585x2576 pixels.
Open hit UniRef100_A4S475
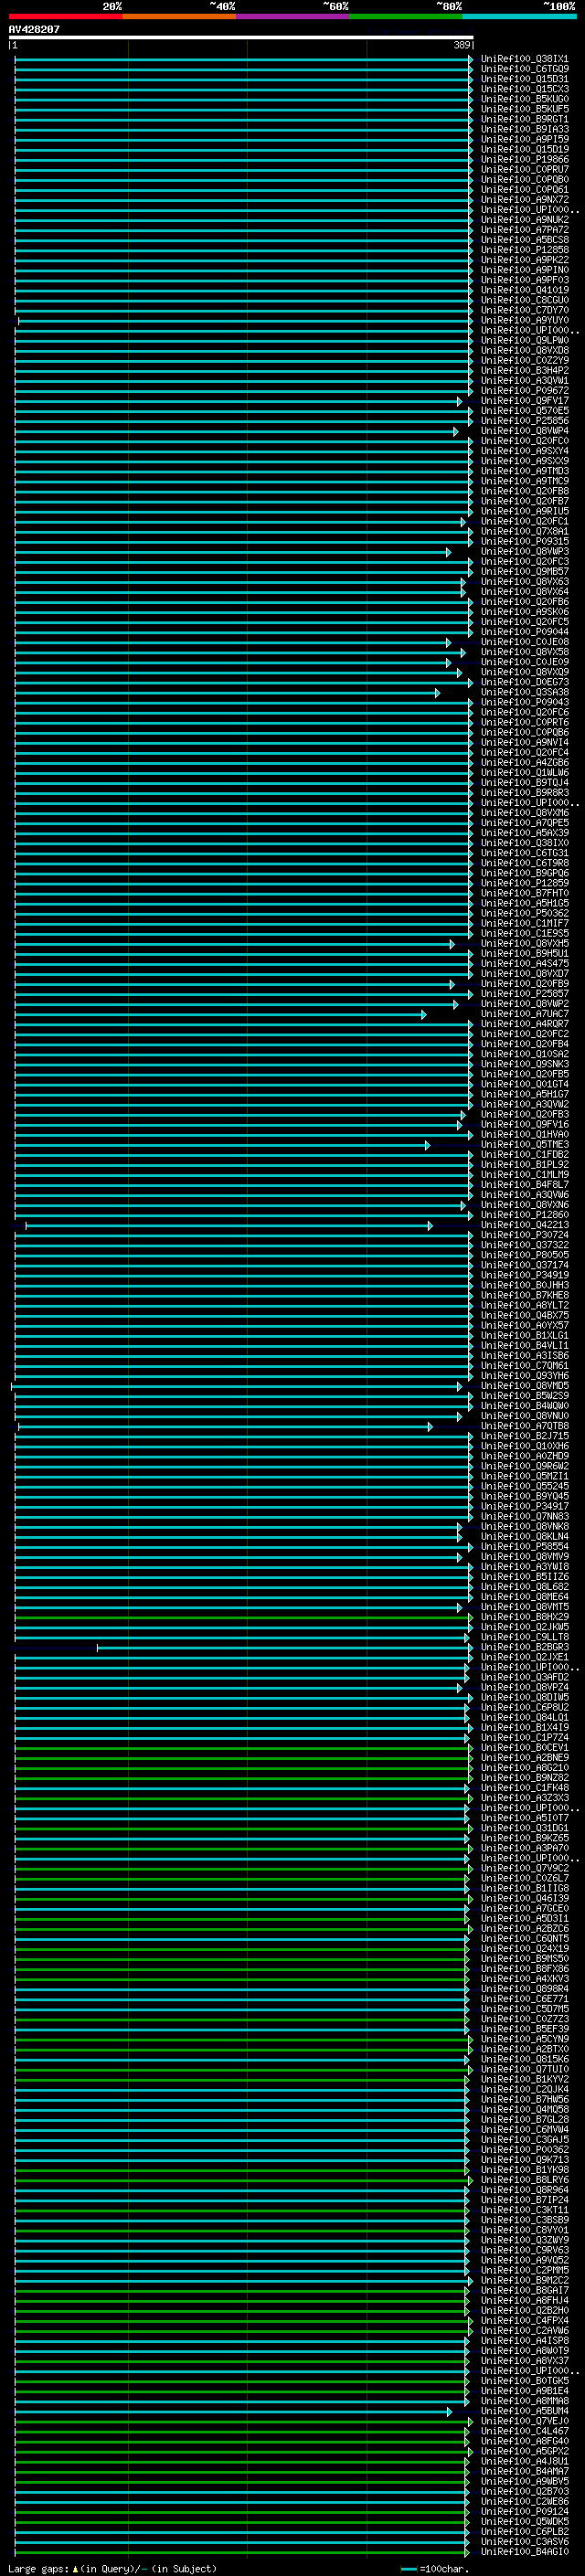[x=524, y=964]
